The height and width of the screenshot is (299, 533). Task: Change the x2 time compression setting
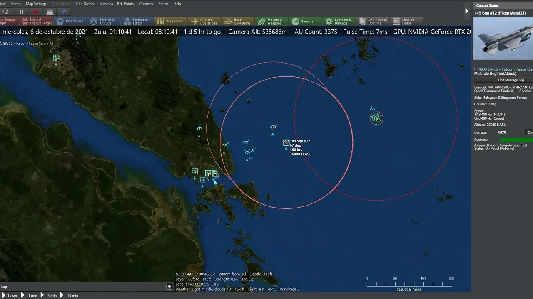coord(5,12)
